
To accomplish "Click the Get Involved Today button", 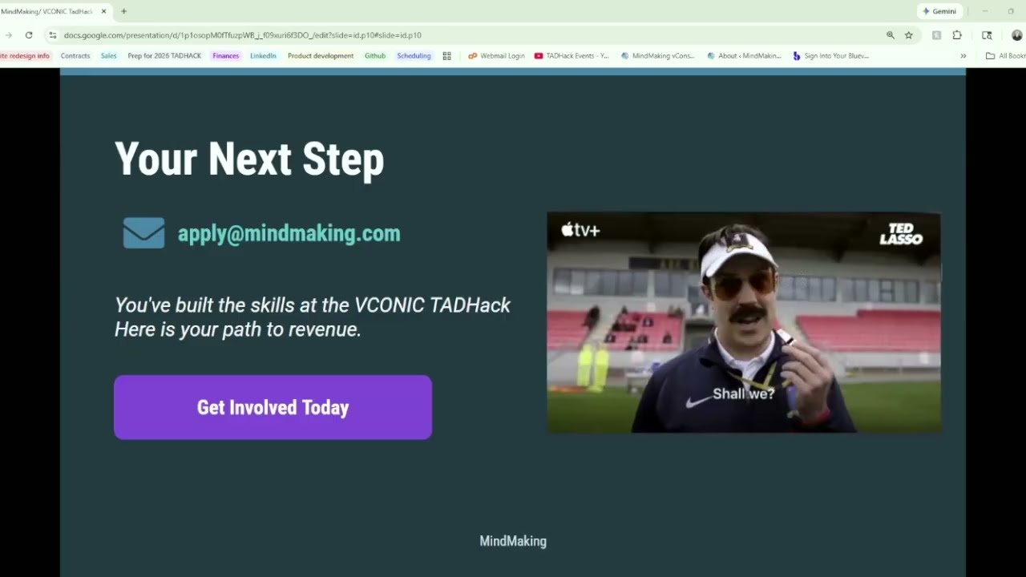I will [273, 407].
